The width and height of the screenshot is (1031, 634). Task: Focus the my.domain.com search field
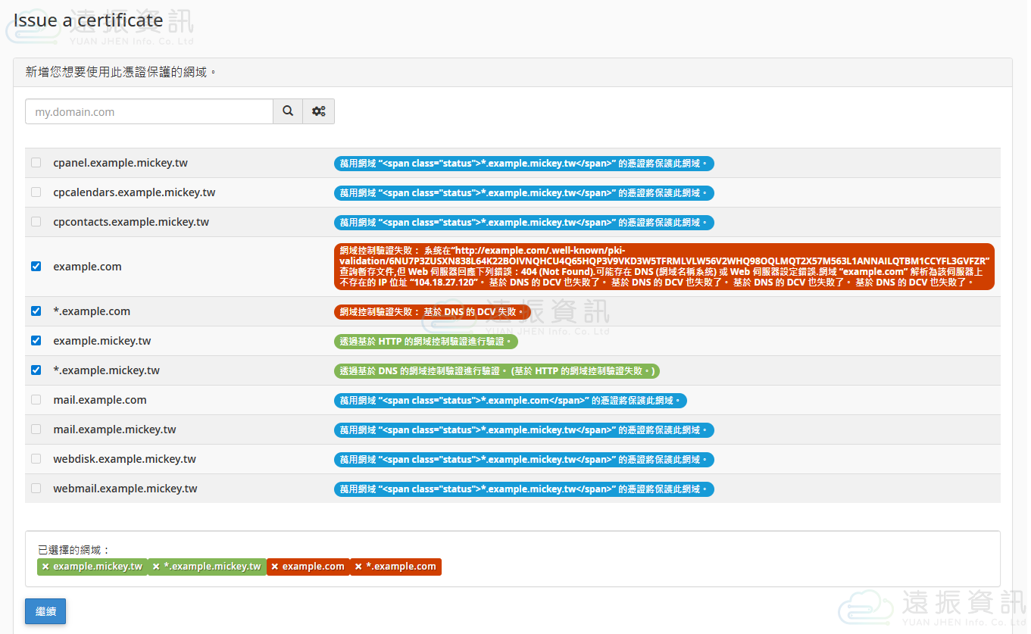(149, 111)
